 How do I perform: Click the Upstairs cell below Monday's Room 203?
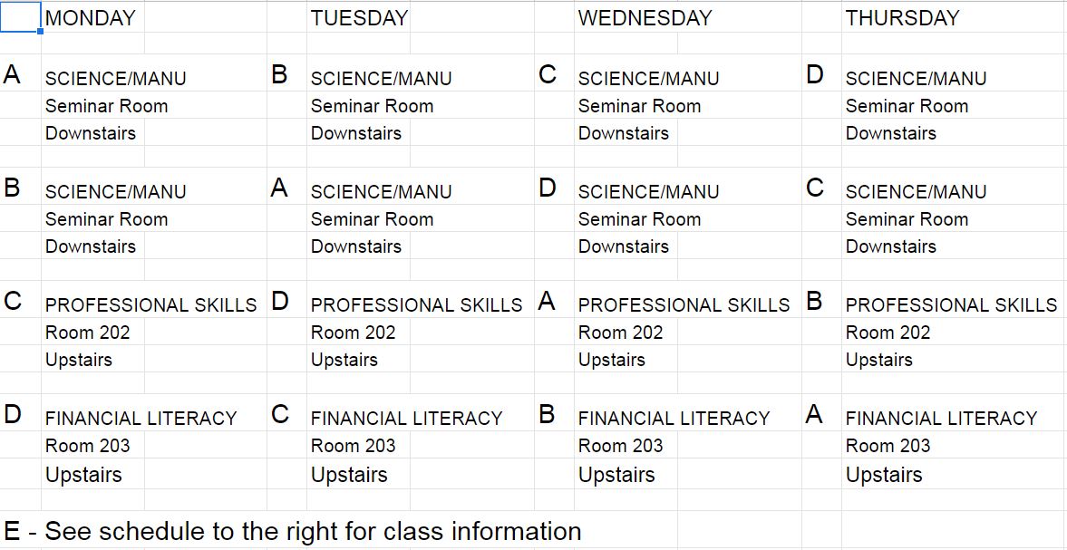pos(83,475)
